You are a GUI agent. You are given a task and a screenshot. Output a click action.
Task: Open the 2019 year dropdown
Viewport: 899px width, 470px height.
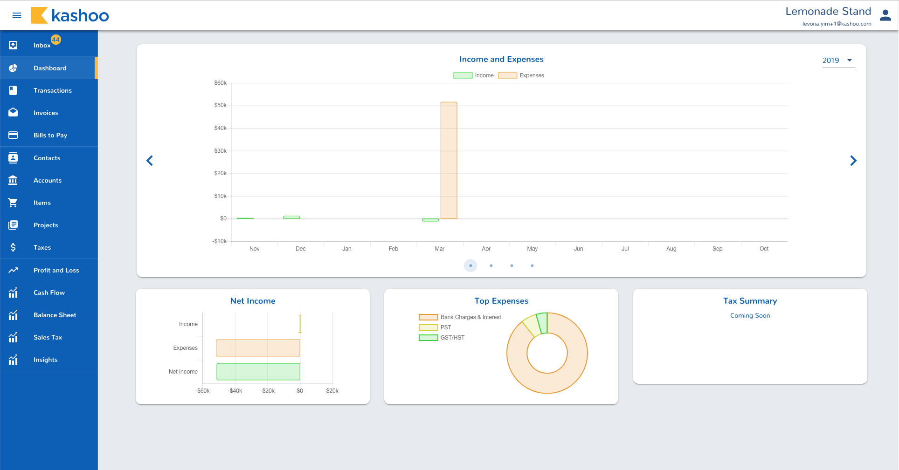click(838, 61)
